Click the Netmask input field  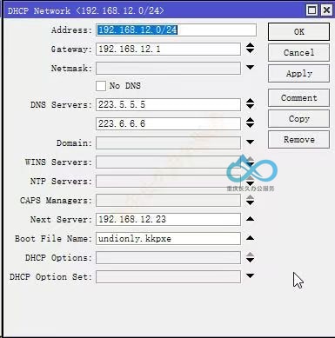168,68
